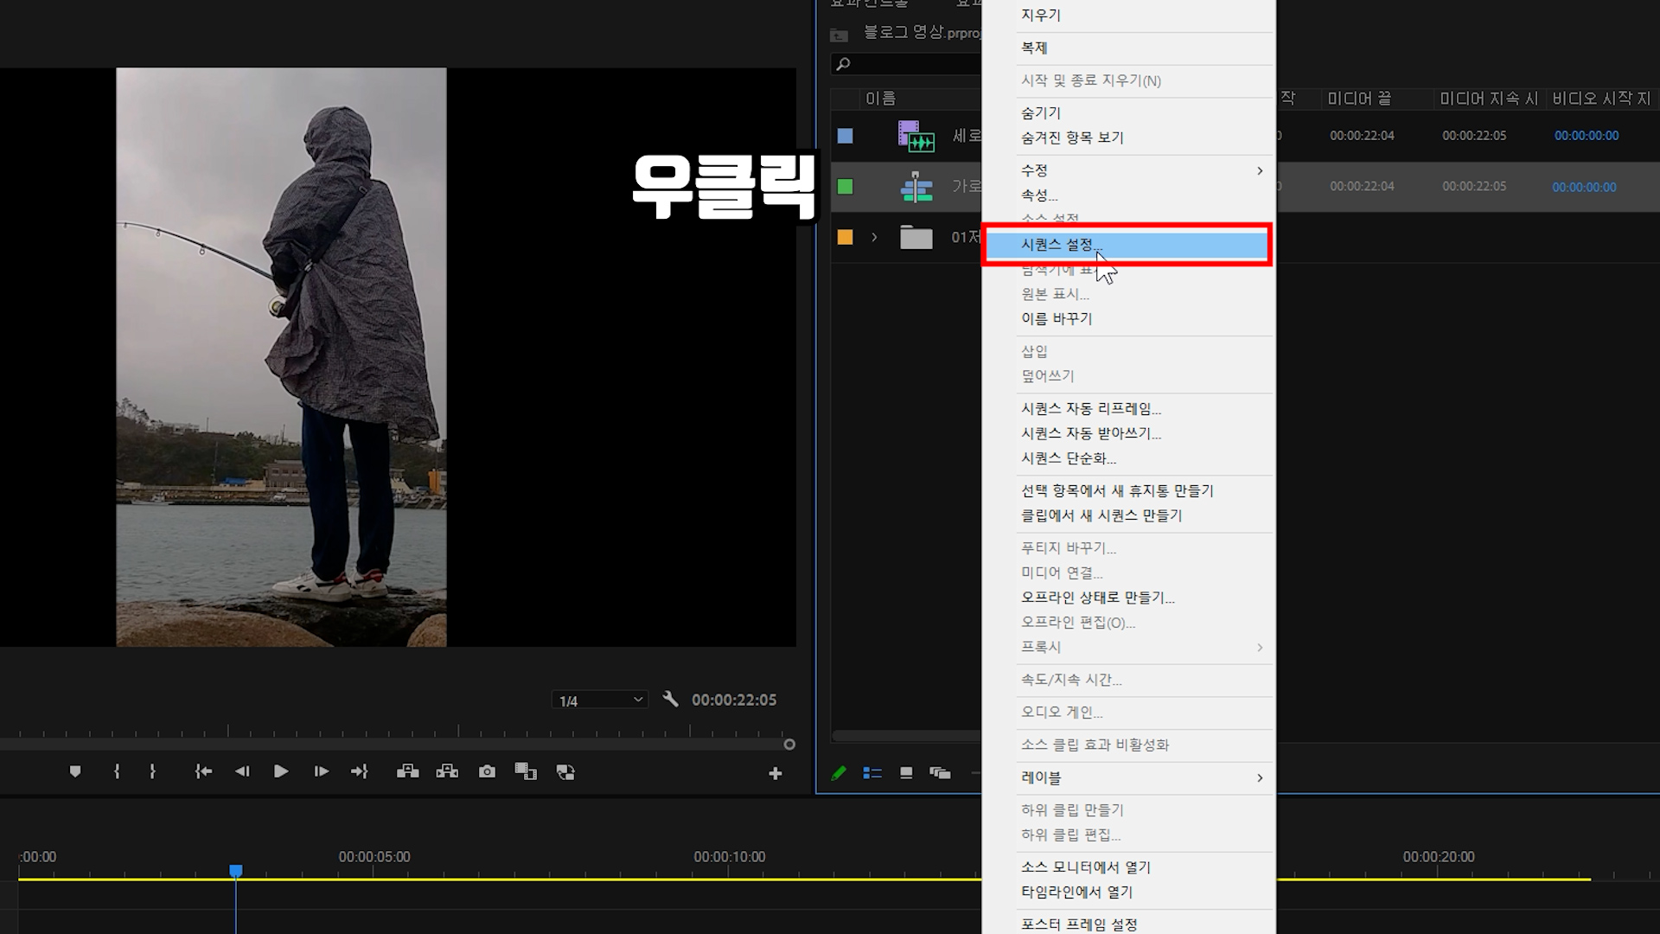
Task: Open the 1/4 playback resolution dropdown
Action: coord(599,700)
